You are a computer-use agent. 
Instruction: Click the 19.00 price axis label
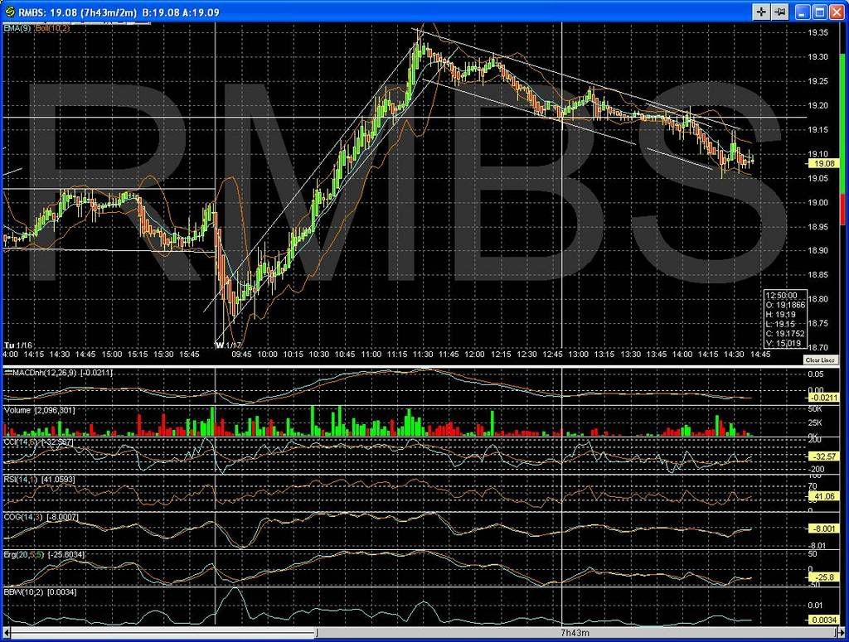pos(817,202)
